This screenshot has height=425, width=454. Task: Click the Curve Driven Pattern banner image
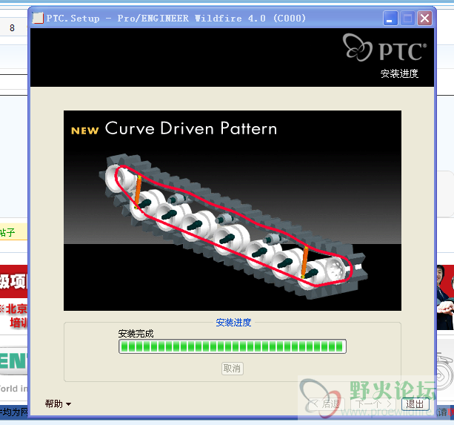click(x=233, y=211)
